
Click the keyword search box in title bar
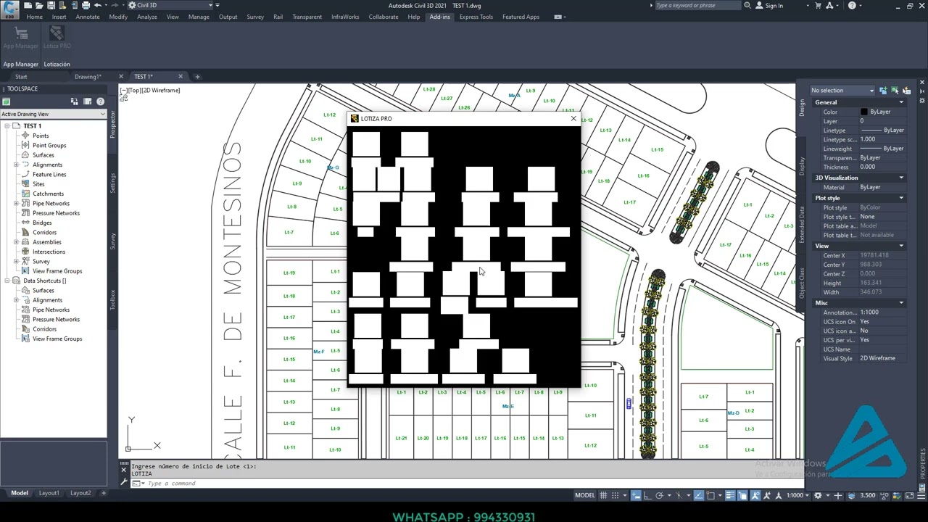(x=697, y=5)
